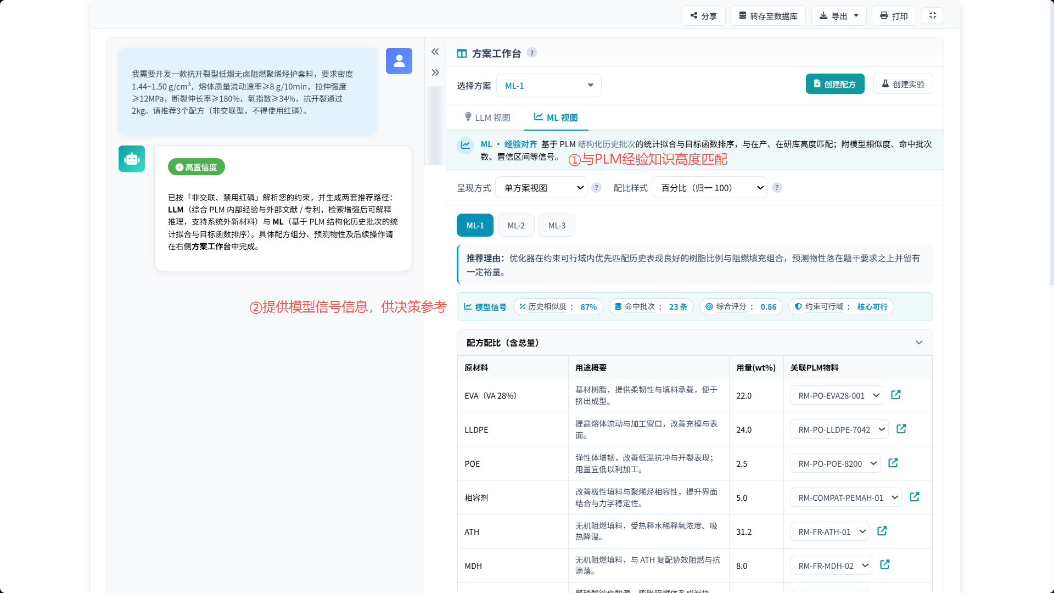Click the 约束可行域 核心可行 chip
The image size is (1054, 593).
pyautogui.click(x=841, y=307)
